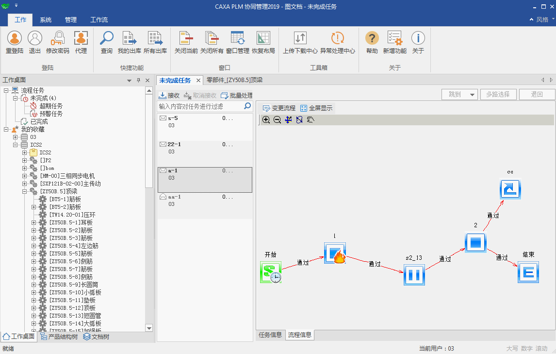
Task: Open 新增功能 new features
Action: 394,42
